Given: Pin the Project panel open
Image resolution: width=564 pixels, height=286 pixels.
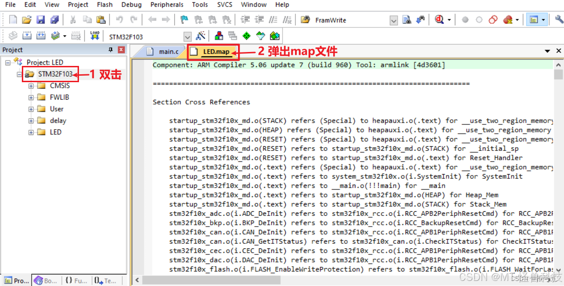Looking at the screenshot, I should click(111, 50).
